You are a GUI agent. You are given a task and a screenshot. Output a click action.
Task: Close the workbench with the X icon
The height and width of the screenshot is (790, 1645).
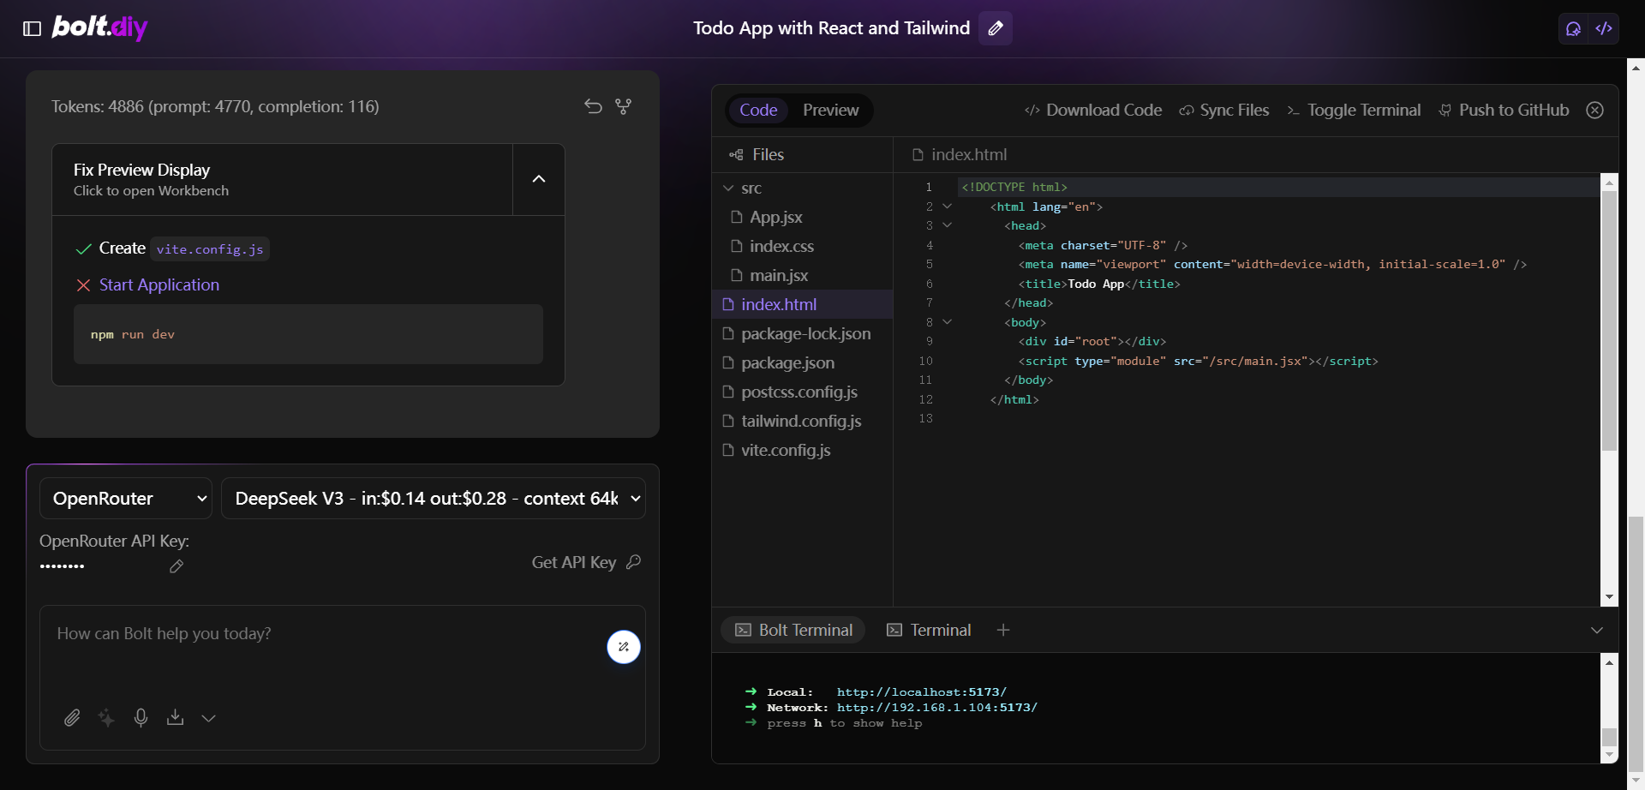(1594, 110)
